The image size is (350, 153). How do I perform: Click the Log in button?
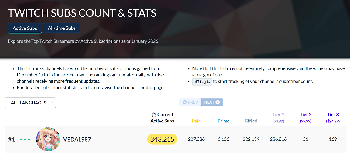tap(202, 82)
